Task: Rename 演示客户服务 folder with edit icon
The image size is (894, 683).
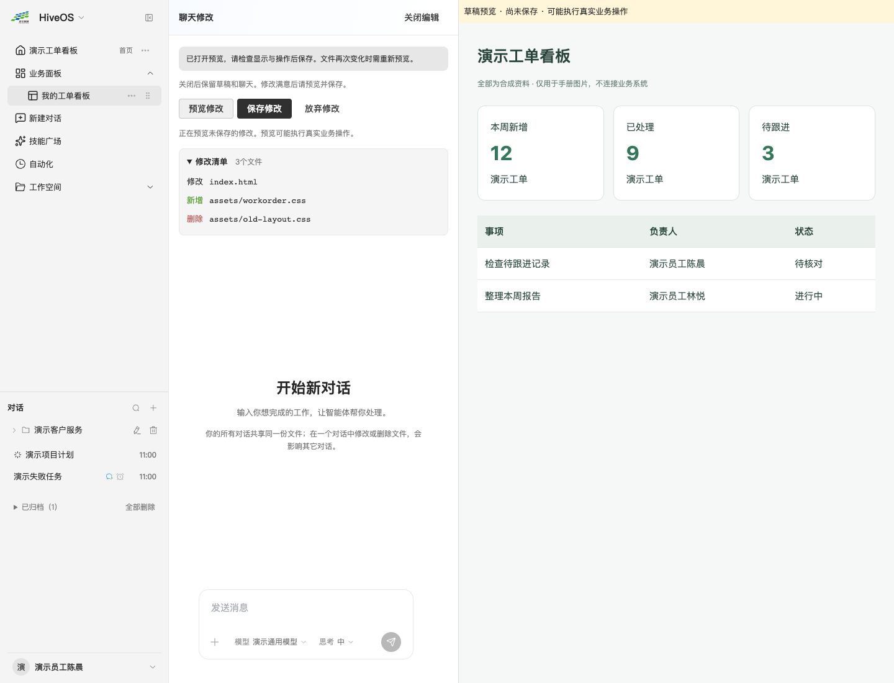Action: coord(137,430)
